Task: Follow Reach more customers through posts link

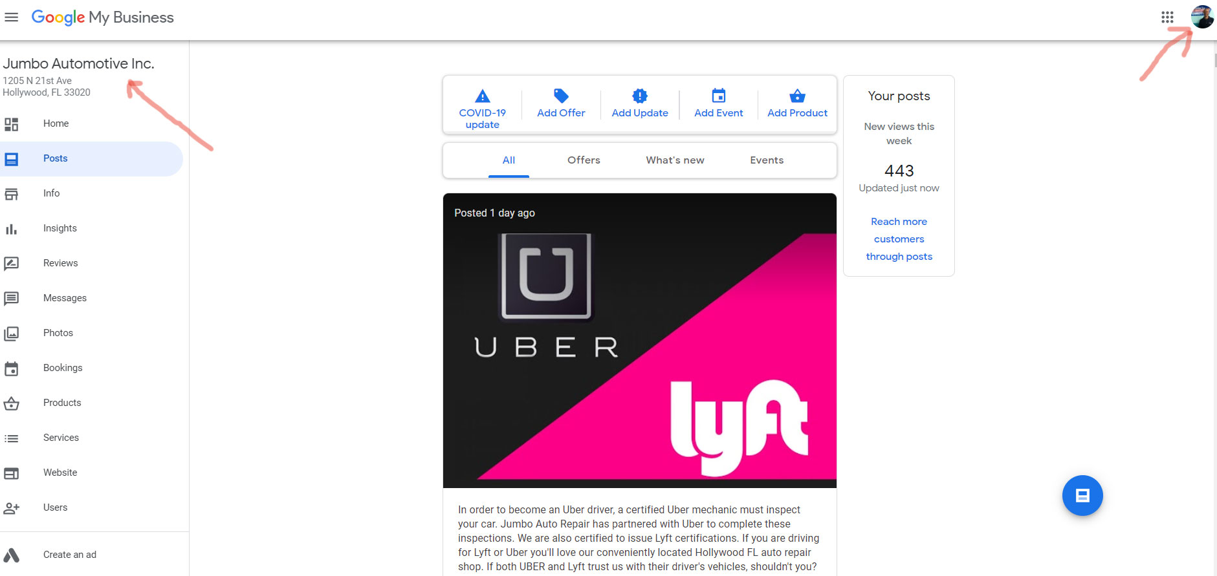Action: tap(899, 239)
